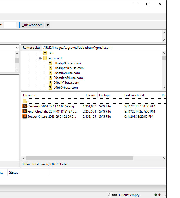
Task: Click the Quickconnect button
Action: tap(32, 25)
